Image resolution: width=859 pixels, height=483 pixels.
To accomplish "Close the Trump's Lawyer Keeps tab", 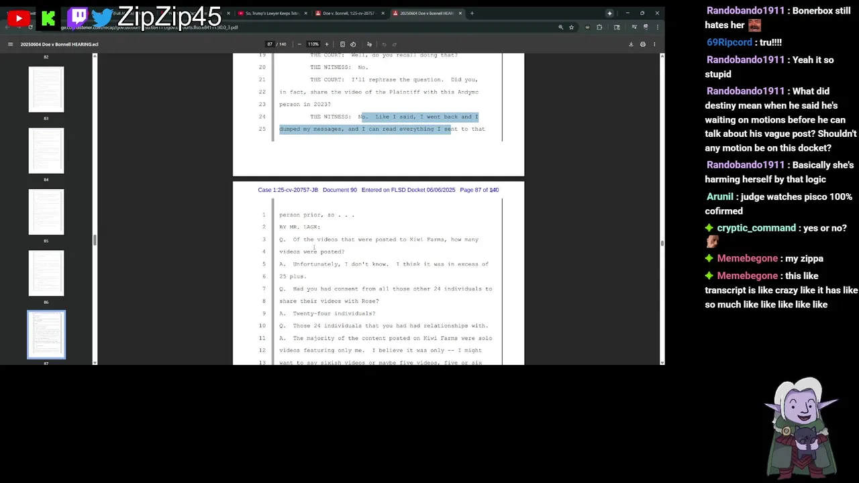I will [x=306, y=13].
